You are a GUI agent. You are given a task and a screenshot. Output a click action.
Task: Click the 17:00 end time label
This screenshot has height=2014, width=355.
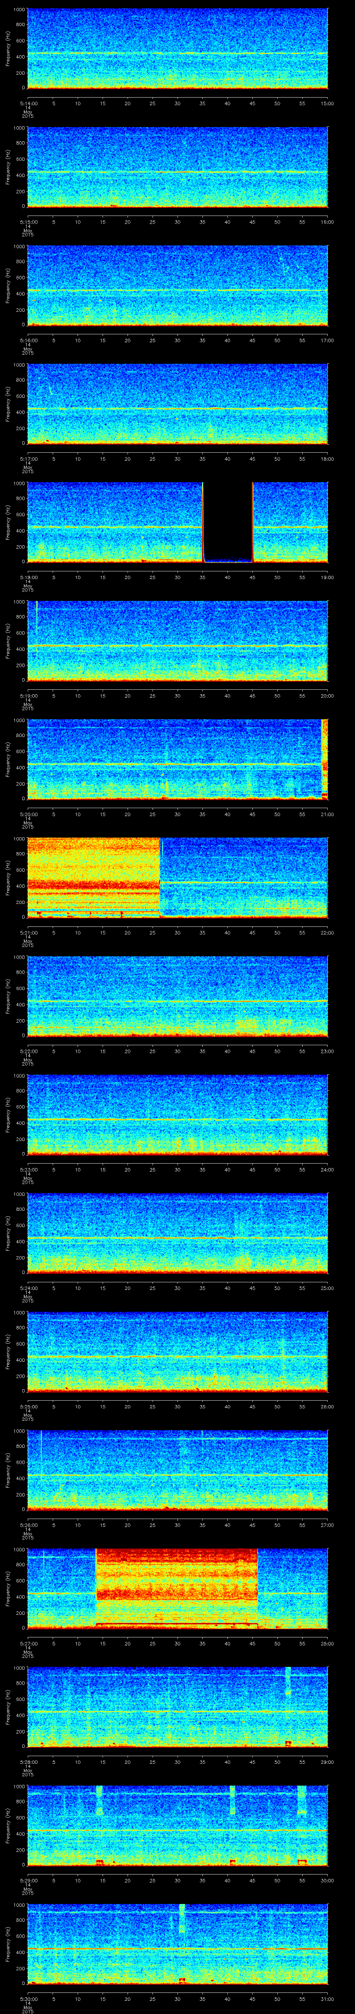[327, 341]
